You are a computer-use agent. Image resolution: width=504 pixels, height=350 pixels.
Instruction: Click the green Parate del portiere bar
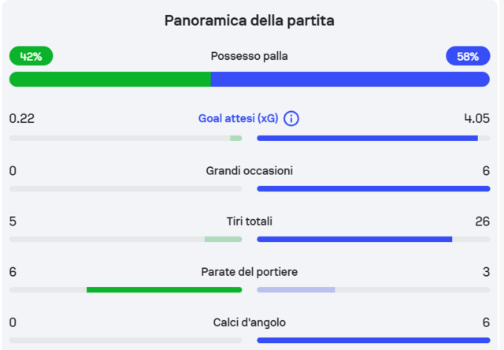pyautogui.click(x=165, y=290)
